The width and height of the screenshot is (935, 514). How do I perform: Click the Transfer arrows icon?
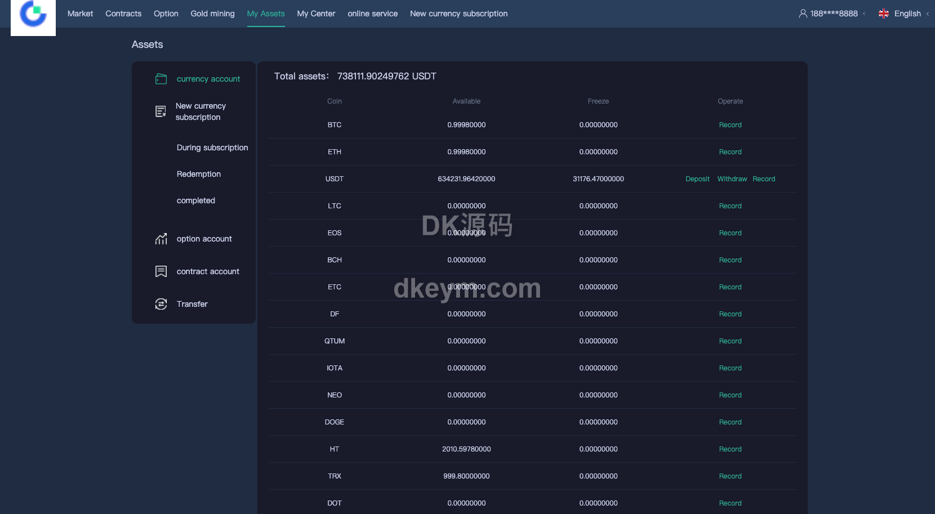pos(161,304)
